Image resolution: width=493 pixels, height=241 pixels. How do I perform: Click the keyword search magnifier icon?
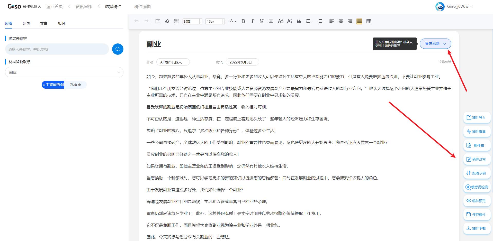[118, 49]
